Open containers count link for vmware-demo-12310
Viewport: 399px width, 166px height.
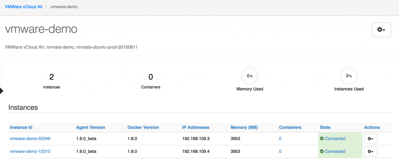click(x=280, y=152)
